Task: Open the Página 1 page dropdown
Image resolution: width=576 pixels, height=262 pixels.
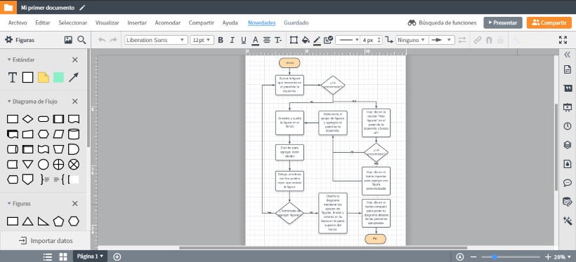Action: 90,256
